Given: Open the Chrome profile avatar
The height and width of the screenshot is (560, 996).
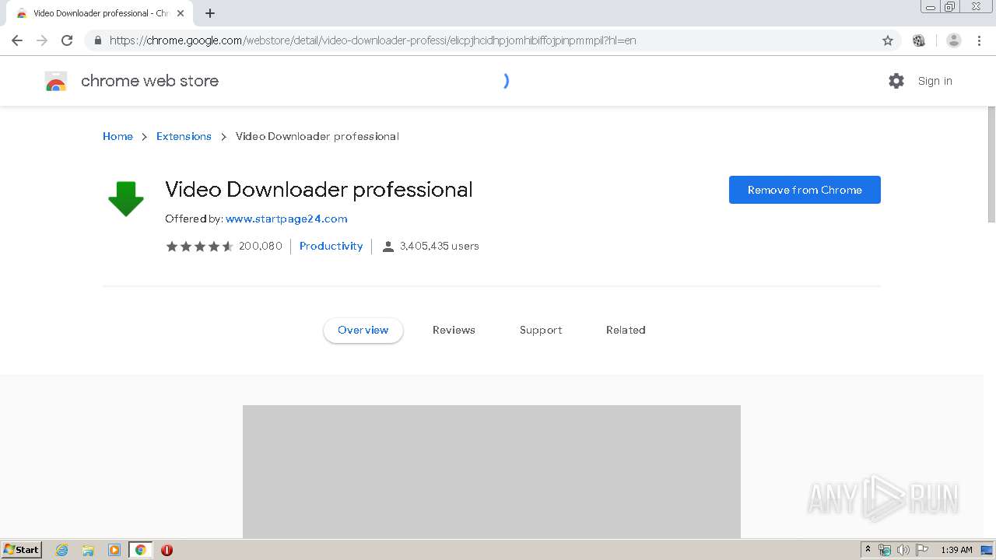Looking at the screenshot, I should [954, 40].
